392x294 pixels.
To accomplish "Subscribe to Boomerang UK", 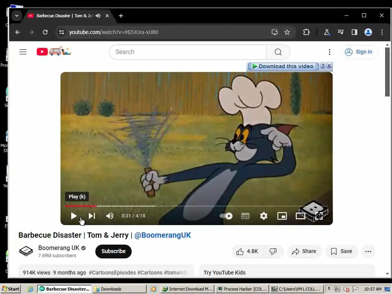I will point(113,251).
